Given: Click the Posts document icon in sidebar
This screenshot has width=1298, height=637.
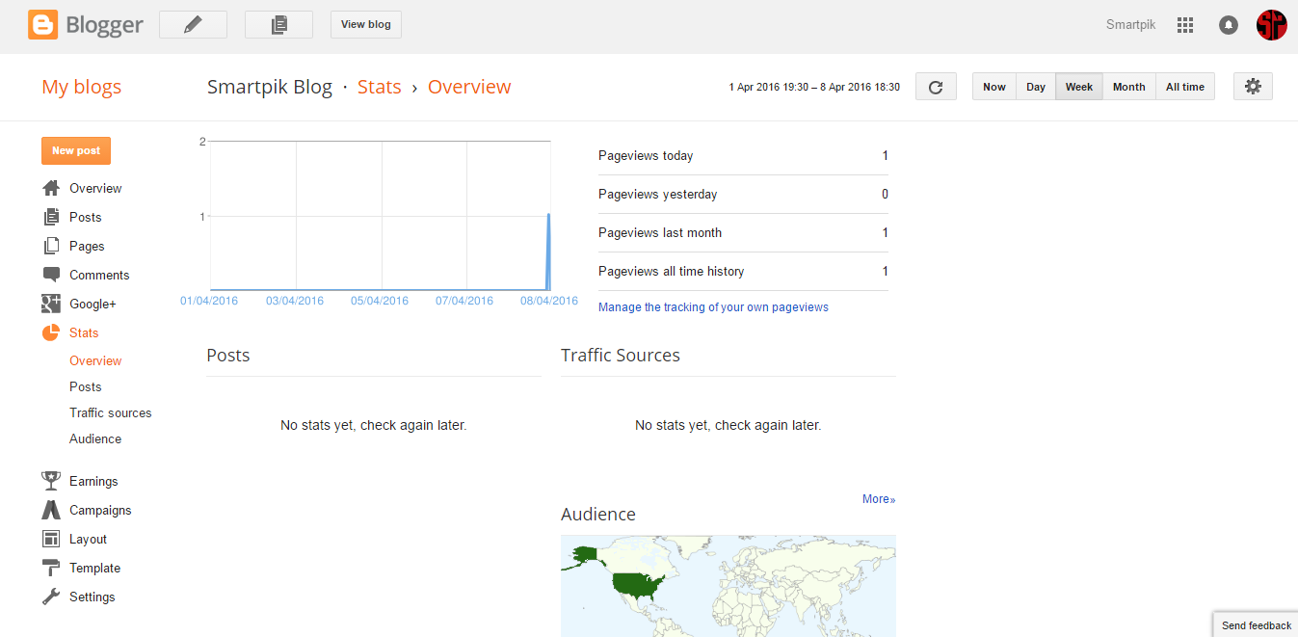Looking at the screenshot, I should [x=51, y=217].
